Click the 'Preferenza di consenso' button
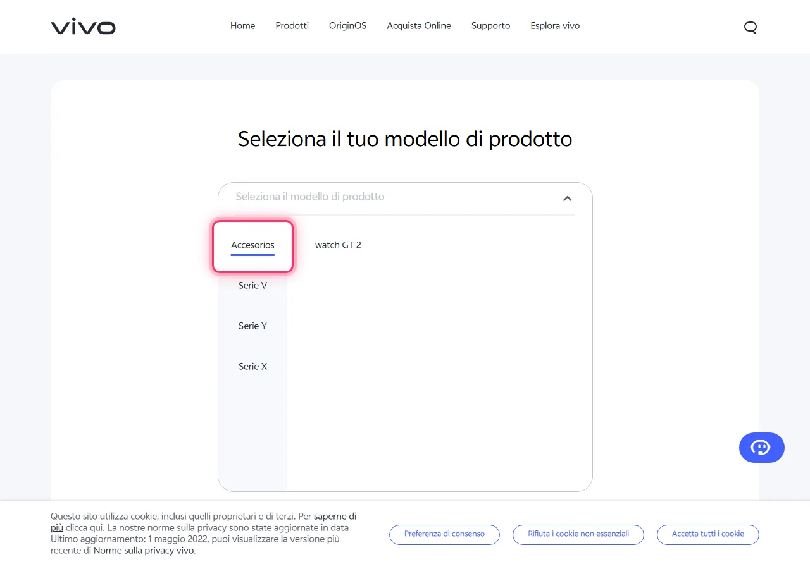This screenshot has height=569, width=810. point(444,534)
